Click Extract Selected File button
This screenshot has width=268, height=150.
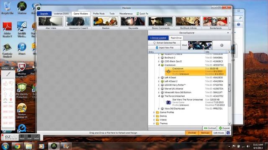164,43
